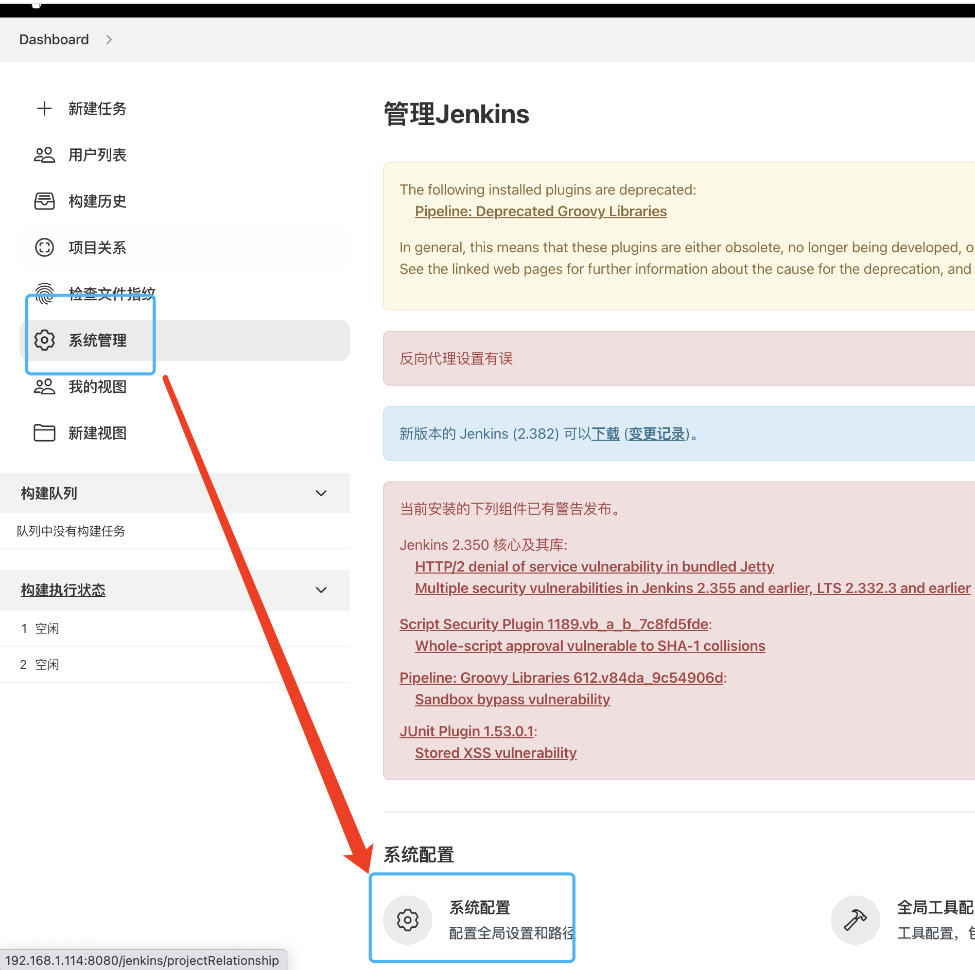The height and width of the screenshot is (970, 975).
Task: Click the 构建队列 panel title
Action: [49, 493]
